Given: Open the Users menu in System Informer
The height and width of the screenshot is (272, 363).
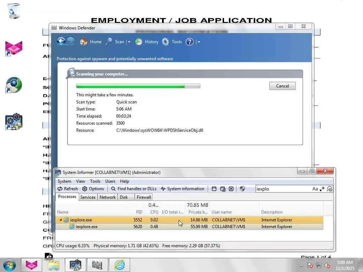Looking at the screenshot, I should coord(110,181).
